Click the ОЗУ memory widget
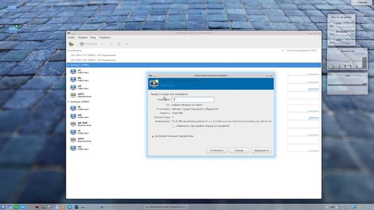Viewport: 374px width, 210px height. 347,84
